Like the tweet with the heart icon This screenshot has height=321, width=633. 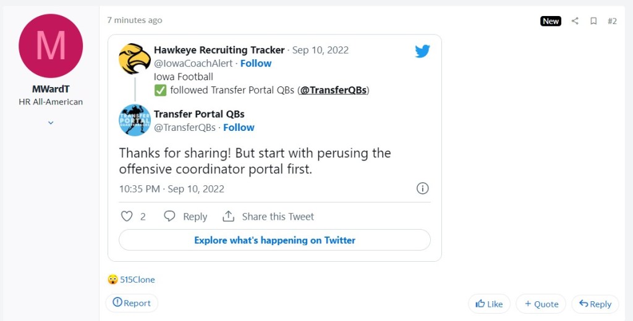coord(127,216)
